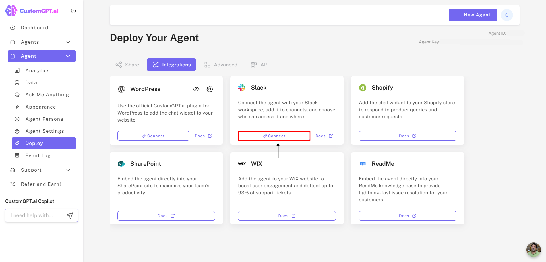The image size is (546, 262).
Task: Click the Appearance brush icon
Action: (17, 107)
